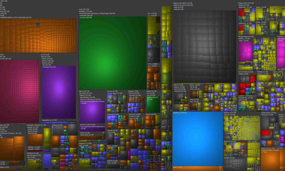
Task: Click the "Windows\ (37.0 GB)" folder label
Action: click(229, 113)
